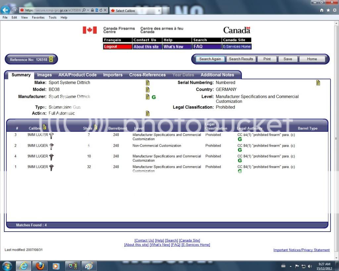Click the note icon in Calibre column header

click(x=45, y=127)
